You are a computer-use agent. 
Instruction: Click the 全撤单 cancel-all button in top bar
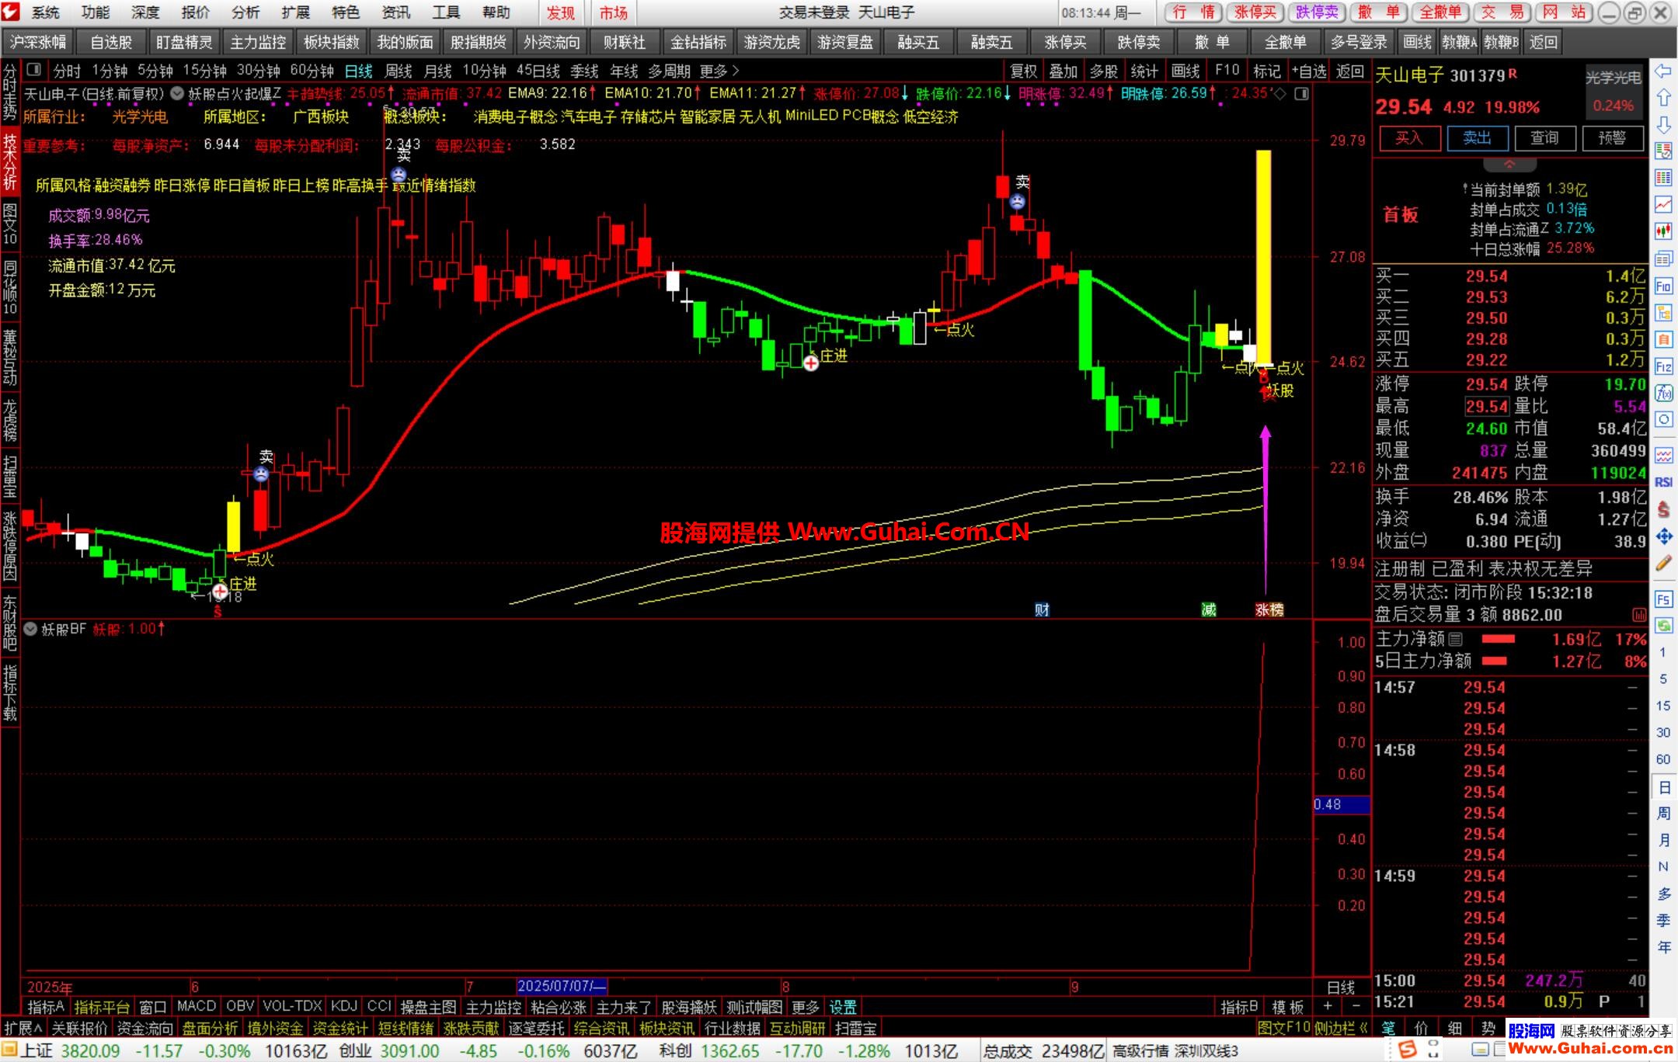[1440, 12]
